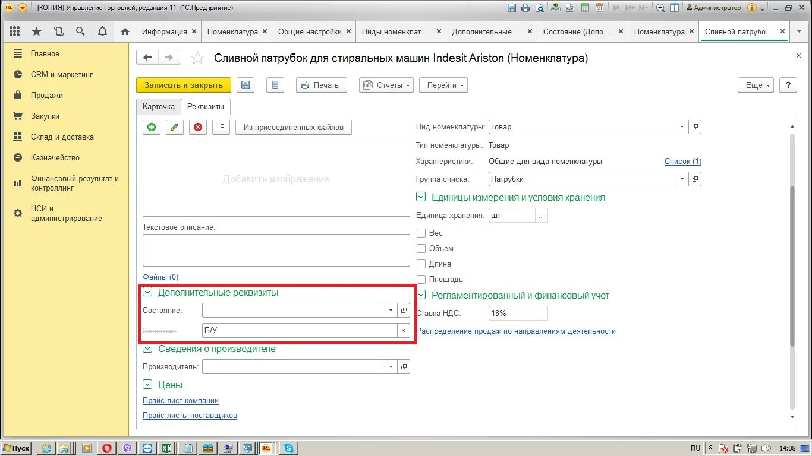
Task: Collapse the Цены section
Action: pos(147,385)
